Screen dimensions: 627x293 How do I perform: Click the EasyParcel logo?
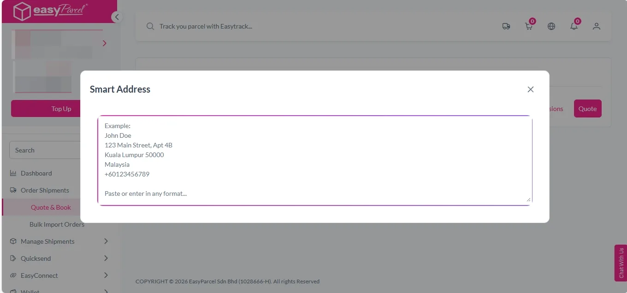point(51,12)
